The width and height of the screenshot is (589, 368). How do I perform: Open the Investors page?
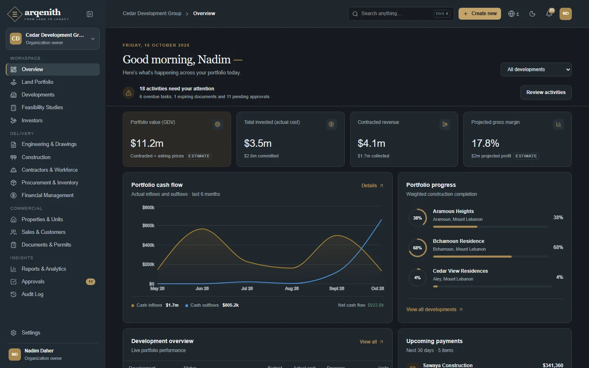[x=53, y=121]
